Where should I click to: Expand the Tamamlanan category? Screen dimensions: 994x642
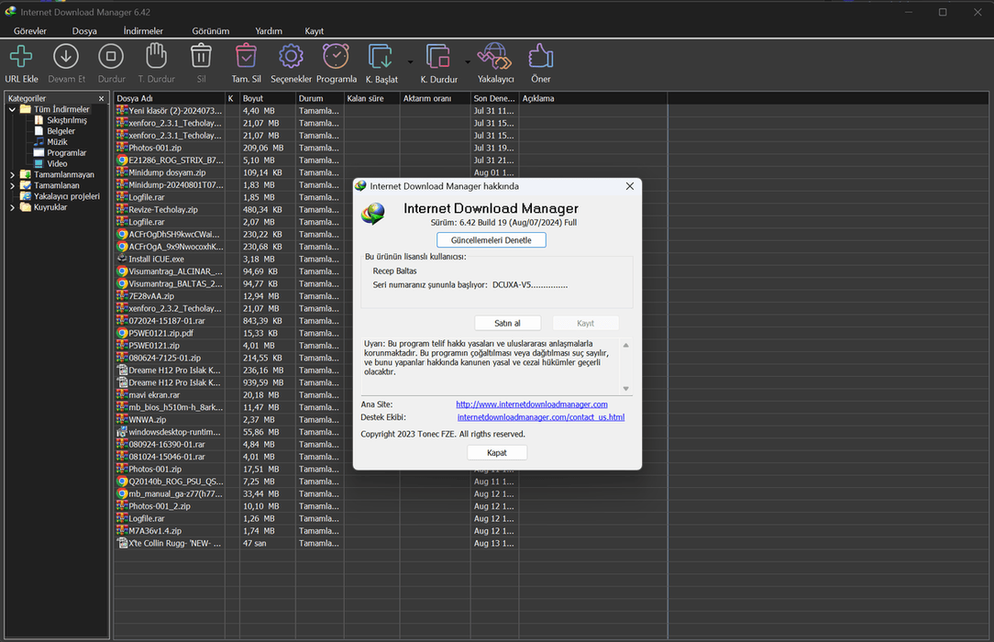12,185
